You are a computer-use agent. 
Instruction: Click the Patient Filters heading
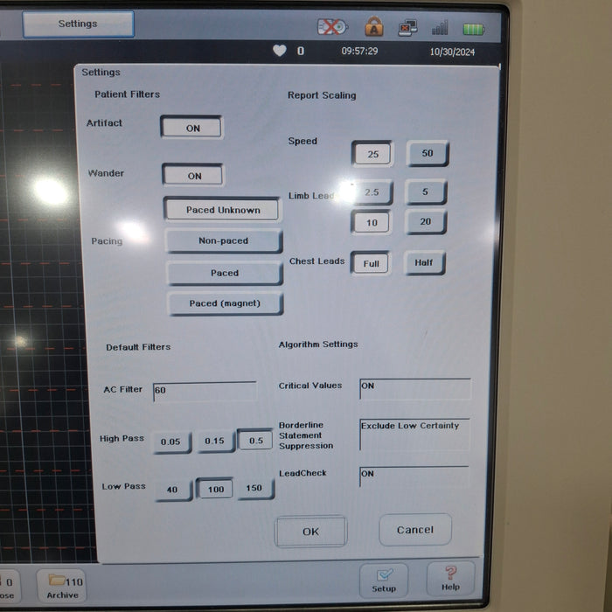pos(128,94)
